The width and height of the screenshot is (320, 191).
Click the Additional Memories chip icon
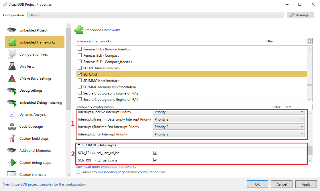tap(12, 150)
